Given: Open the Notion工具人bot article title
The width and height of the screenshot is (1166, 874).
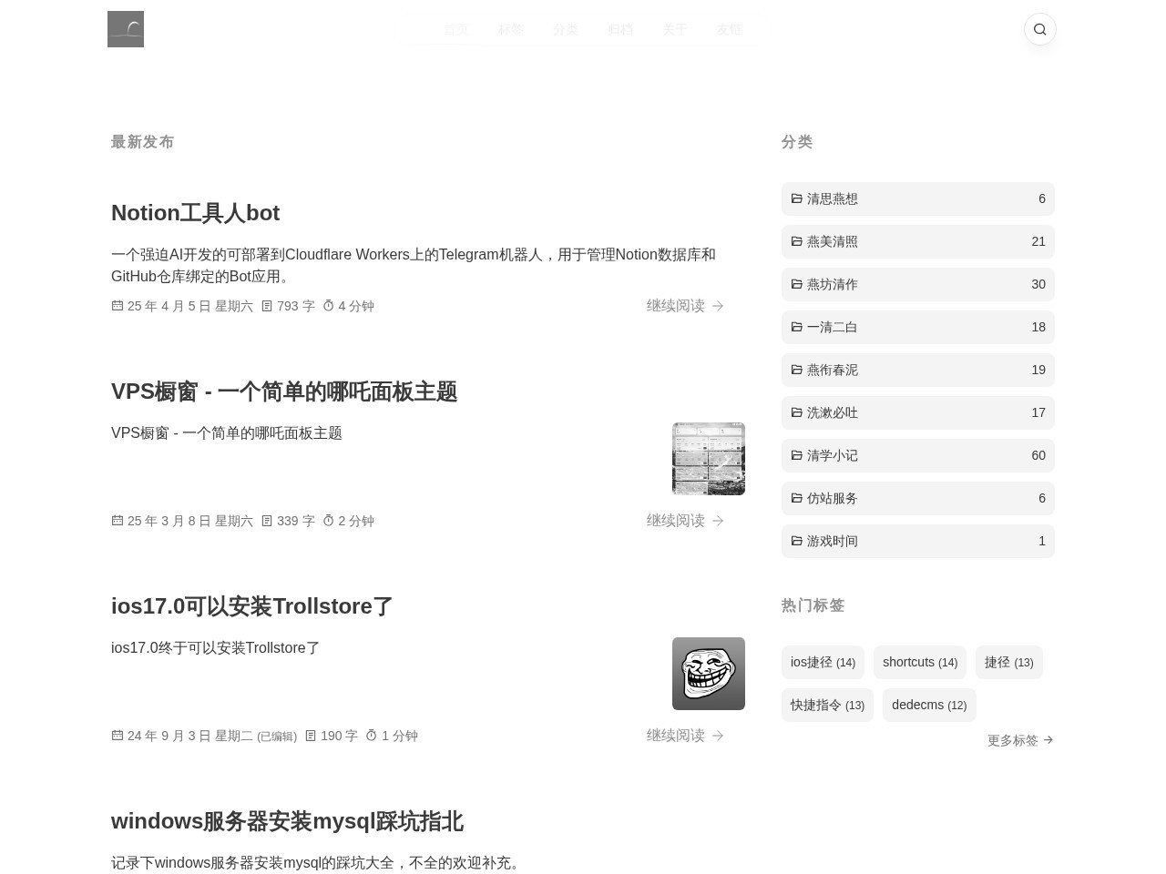Looking at the screenshot, I should tap(195, 213).
